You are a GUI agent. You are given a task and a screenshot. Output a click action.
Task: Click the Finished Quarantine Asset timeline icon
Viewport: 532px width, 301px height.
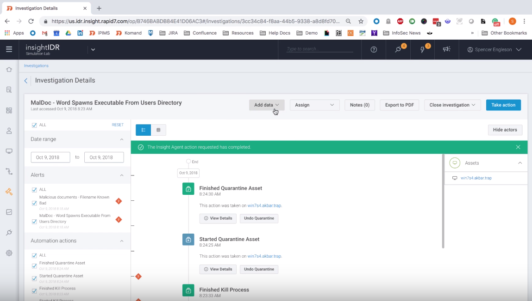click(x=188, y=189)
